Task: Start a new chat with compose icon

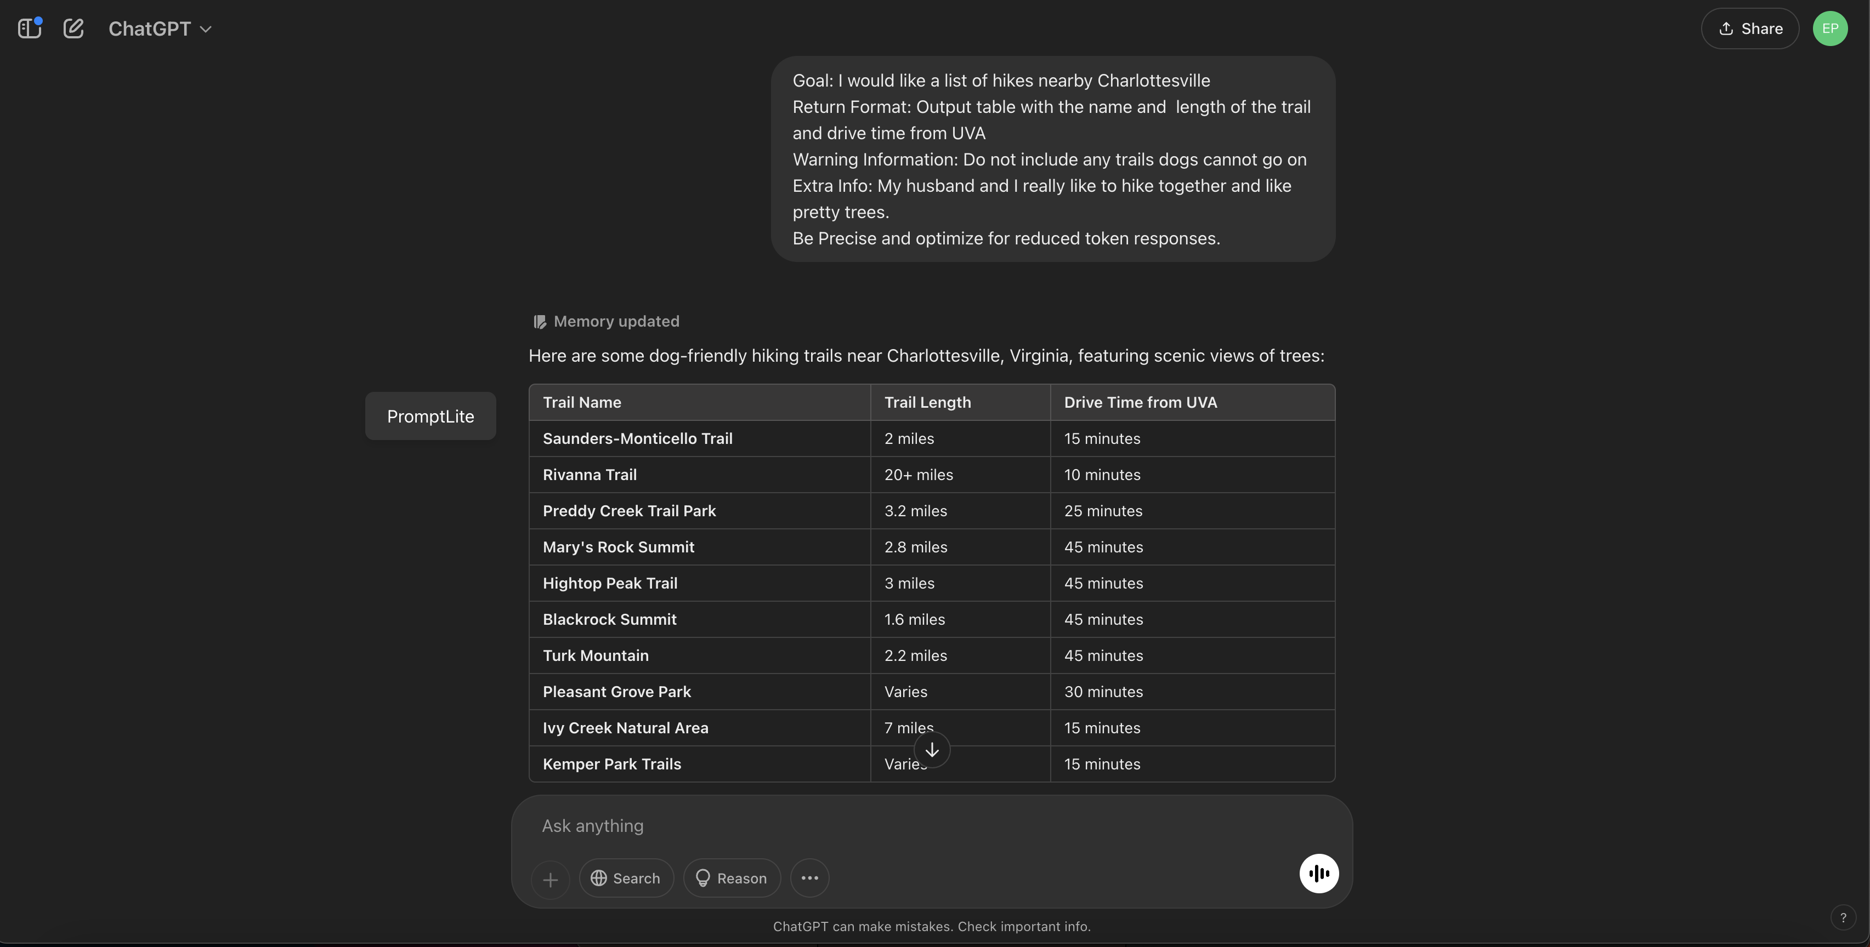Action: (x=73, y=28)
